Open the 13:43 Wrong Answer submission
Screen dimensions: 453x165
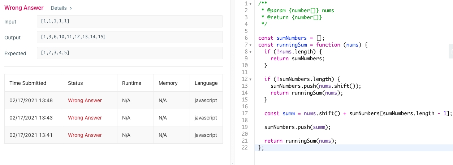click(85, 118)
